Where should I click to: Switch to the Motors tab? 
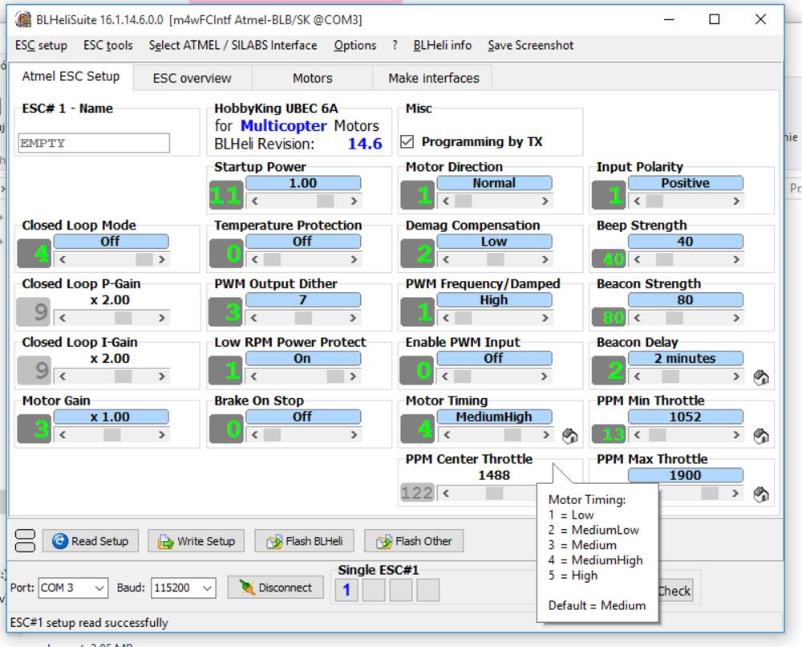click(x=313, y=78)
